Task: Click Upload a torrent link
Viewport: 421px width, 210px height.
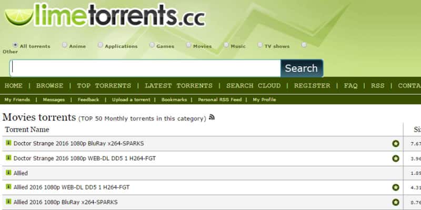Action: [x=131, y=100]
